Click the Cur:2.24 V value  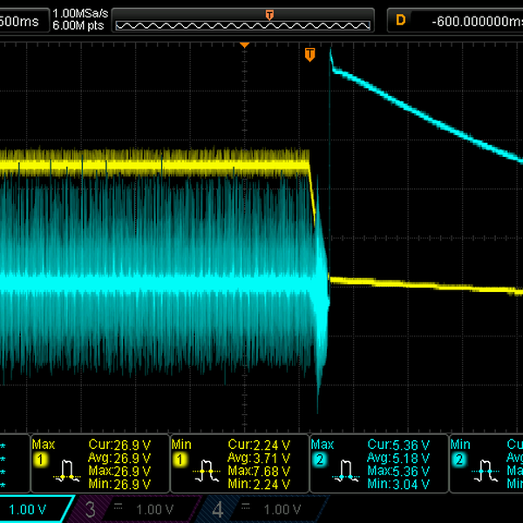pos(259,445)
